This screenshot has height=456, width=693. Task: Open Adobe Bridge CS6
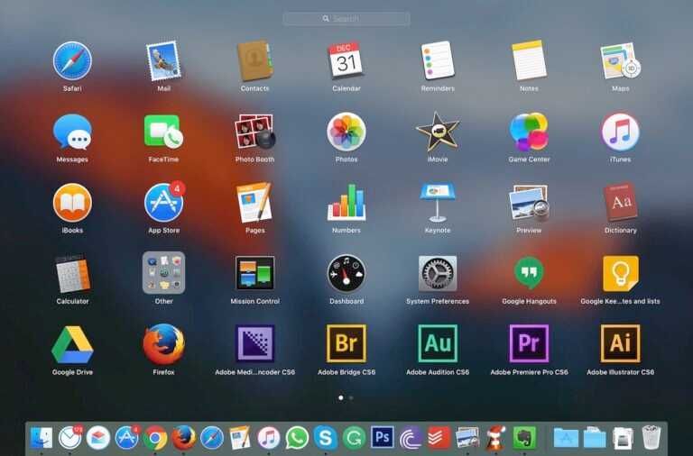(346, 344)
